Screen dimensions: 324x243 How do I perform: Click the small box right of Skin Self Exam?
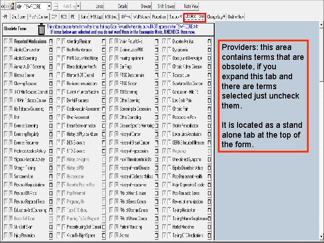pyautogui.click(x=51, y=227)
